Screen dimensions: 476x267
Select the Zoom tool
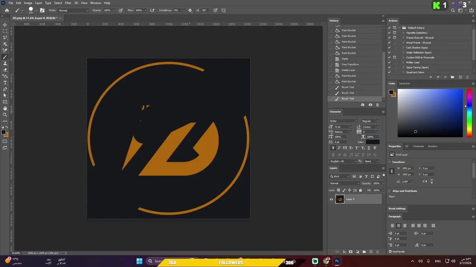(5, 115)
